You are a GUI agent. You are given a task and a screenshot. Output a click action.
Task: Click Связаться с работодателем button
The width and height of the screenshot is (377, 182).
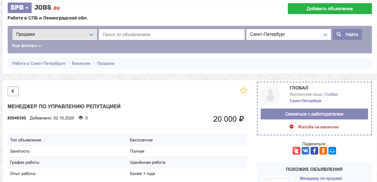pos(314,114)
